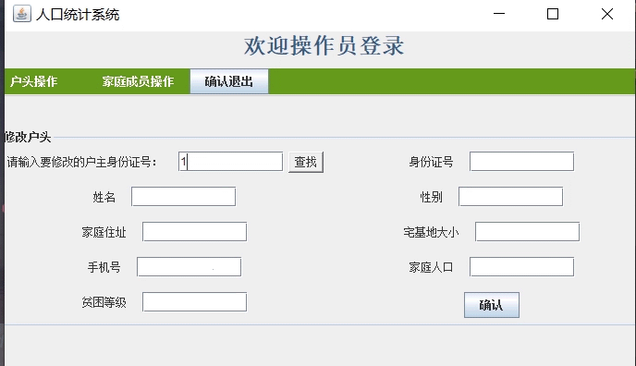
Task: Maximize the 人口统计系统 window
Action: tap(553, 14)
